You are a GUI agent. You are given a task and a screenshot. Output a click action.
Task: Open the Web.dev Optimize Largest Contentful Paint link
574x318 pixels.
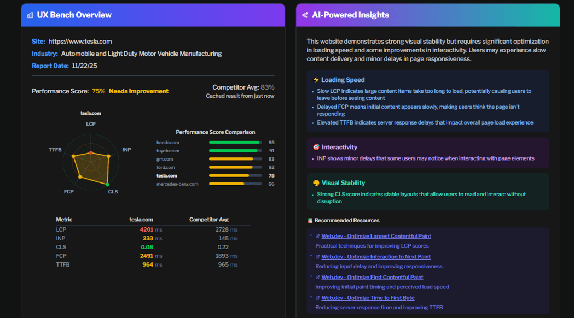click(x=376, y=236)
